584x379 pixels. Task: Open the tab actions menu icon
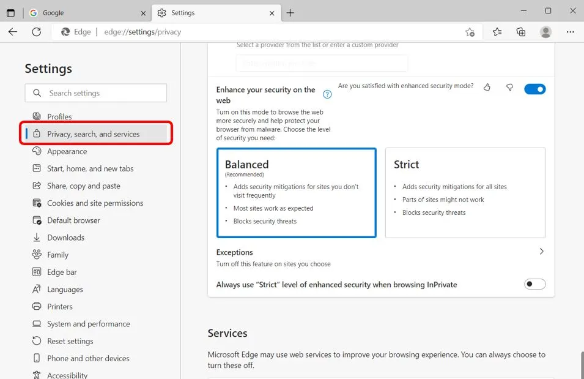pyautogui.click(x=11, y=13)
